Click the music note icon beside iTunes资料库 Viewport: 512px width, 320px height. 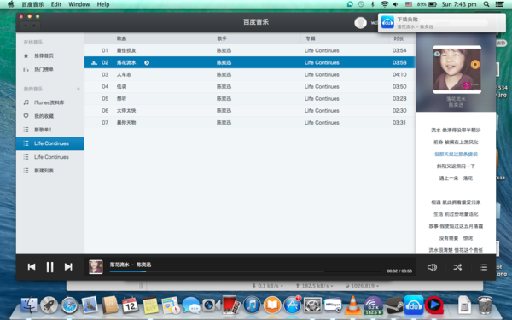pos(26,102)
